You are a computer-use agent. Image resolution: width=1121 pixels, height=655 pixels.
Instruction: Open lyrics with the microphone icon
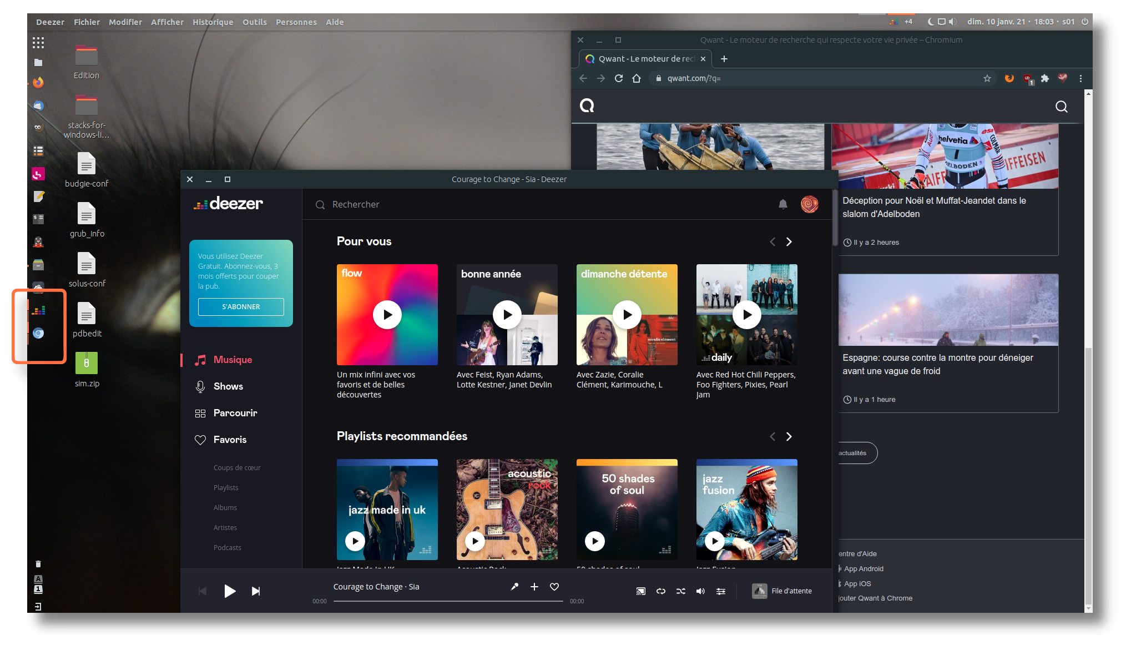[x=514, y=587]
